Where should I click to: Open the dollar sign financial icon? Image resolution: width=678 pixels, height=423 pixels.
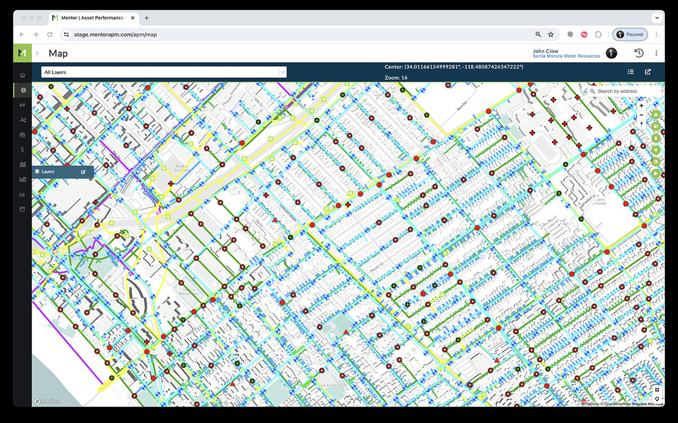click(23, 149)
